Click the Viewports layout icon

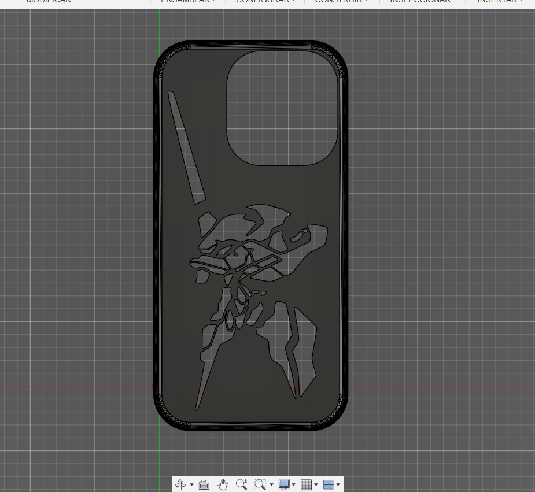[x=329, y=484]
